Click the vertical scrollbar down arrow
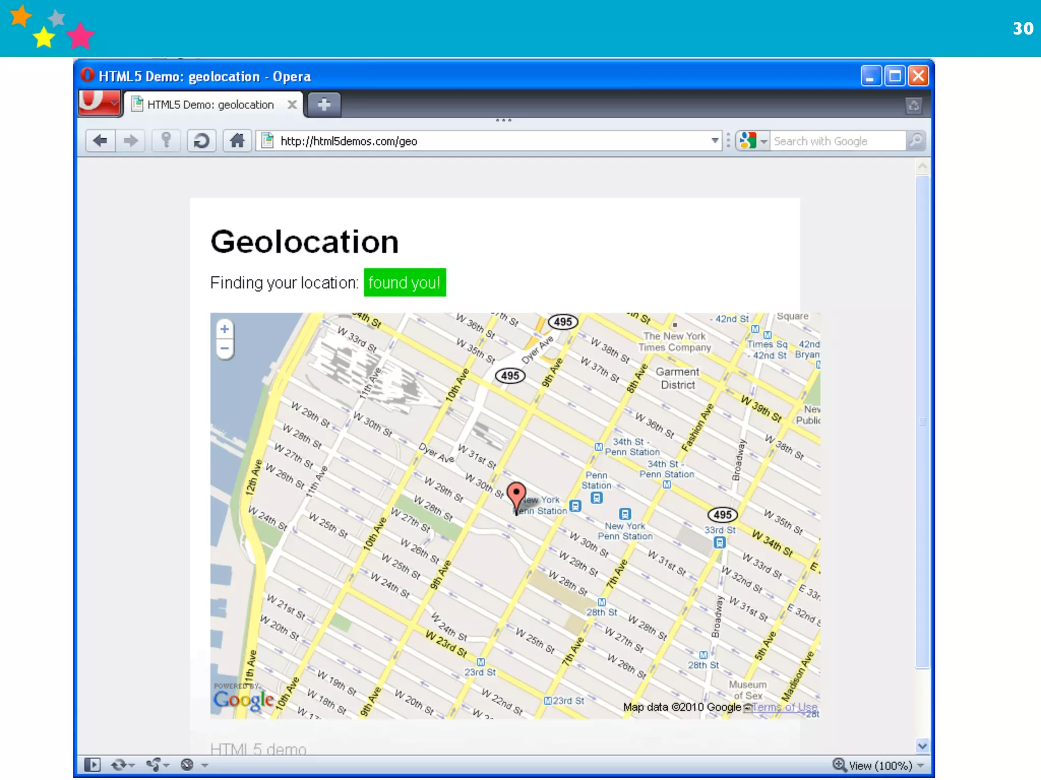Image resolution: width=1041 pixels, height=780 pixels. pyautogui.click(x=923, y=746)
